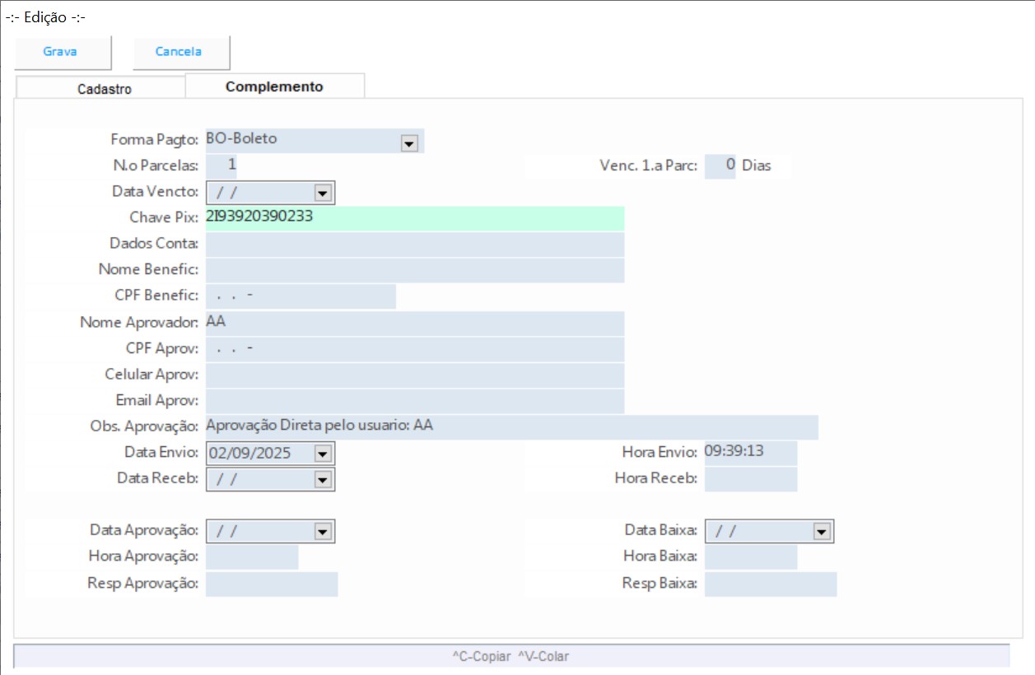The image size is (1035, 675).
Task: Click the Nome Aprovador field
Action: click(x=414, y=323)
